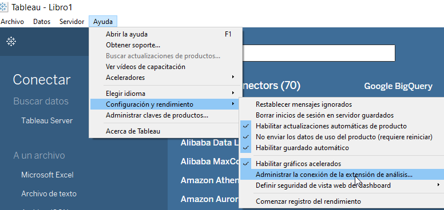Screen dimensions: 444x210
Task: Expand the Aceleradores submenu
Action: pos(165,78)
